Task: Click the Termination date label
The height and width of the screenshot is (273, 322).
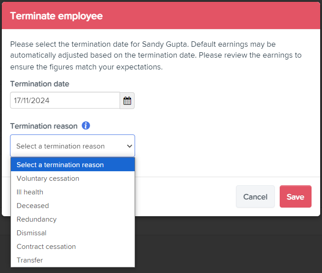Action: tap(40, 84)
